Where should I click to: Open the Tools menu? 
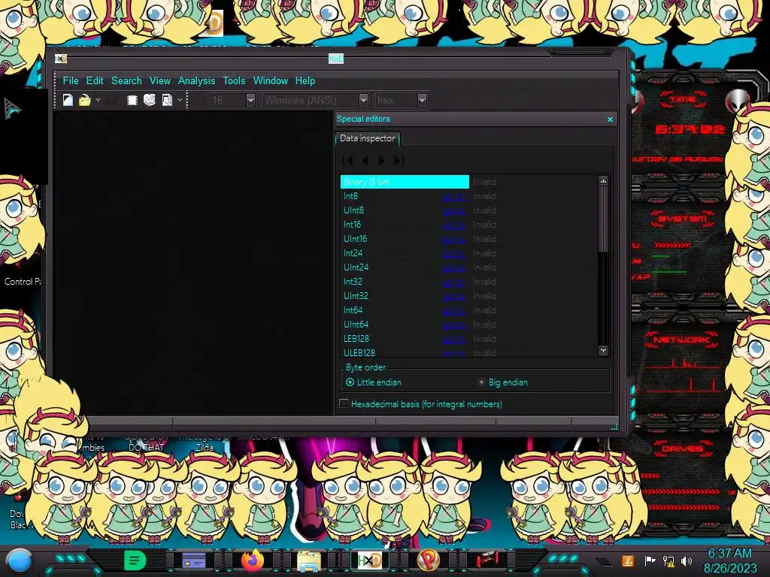pyautogui.click(x=234, y=80)
